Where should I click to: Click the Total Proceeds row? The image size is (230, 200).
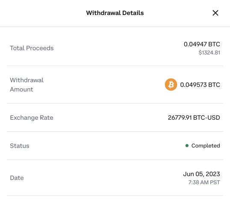tap(115, 48)
